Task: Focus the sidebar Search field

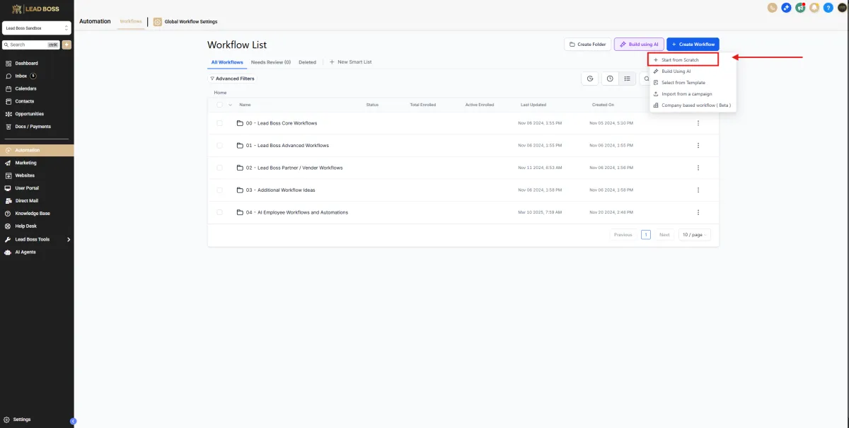Action: (x=31, y=45)
